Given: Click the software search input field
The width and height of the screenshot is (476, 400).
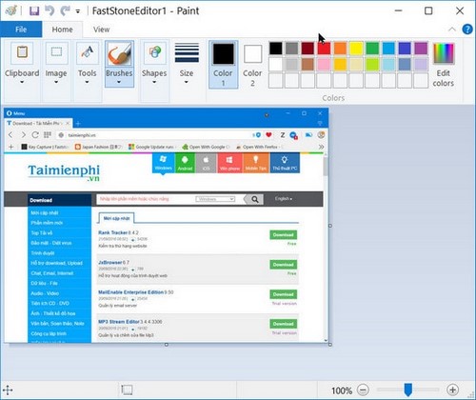Looking at the screenshot, I should tap(146, 199).
